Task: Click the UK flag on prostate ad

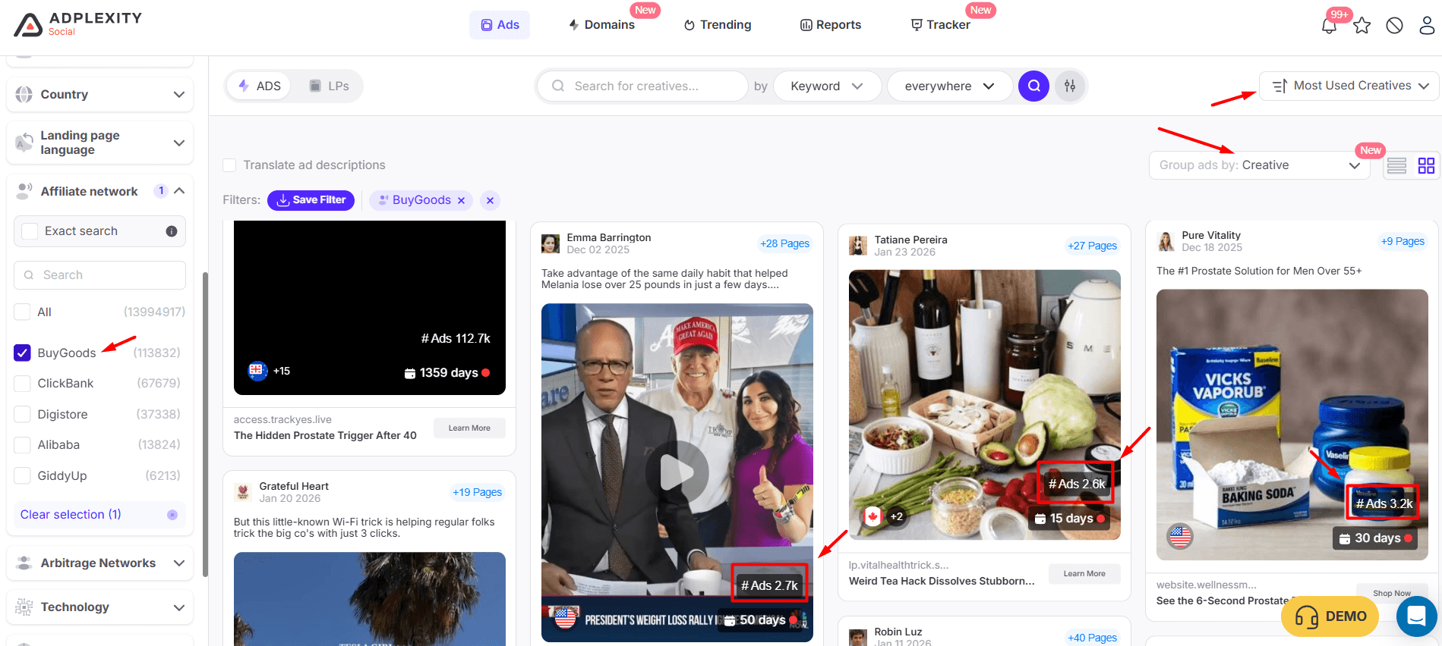Action: [257, 371]
